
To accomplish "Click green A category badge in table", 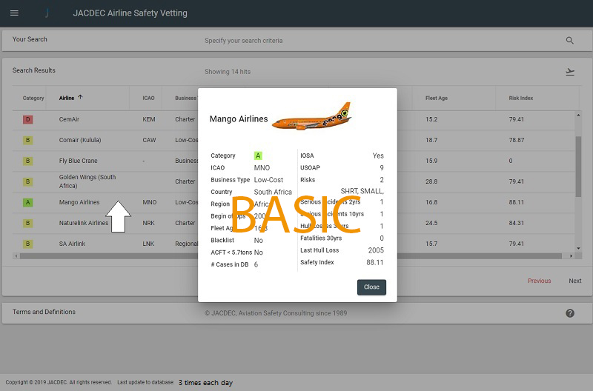I will coord(27,202).
